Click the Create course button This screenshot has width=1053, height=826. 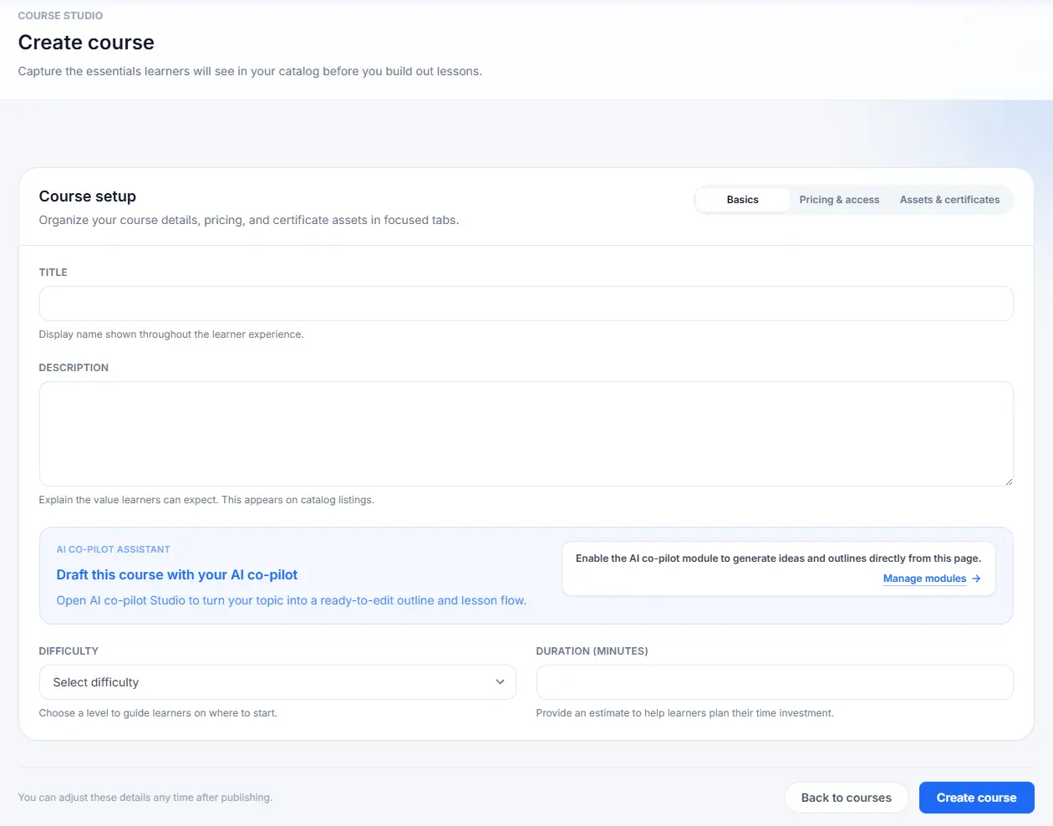(x=976, y=797)
